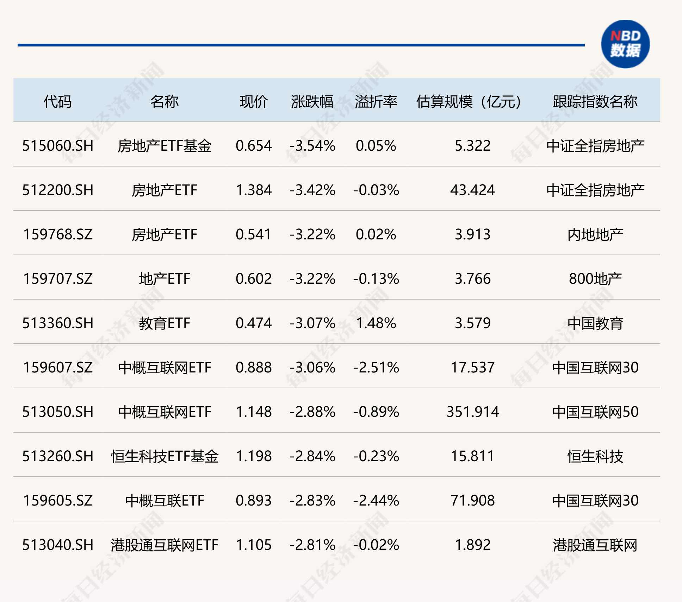Click the 港股通互联网ETF name cell

[165, 545]
